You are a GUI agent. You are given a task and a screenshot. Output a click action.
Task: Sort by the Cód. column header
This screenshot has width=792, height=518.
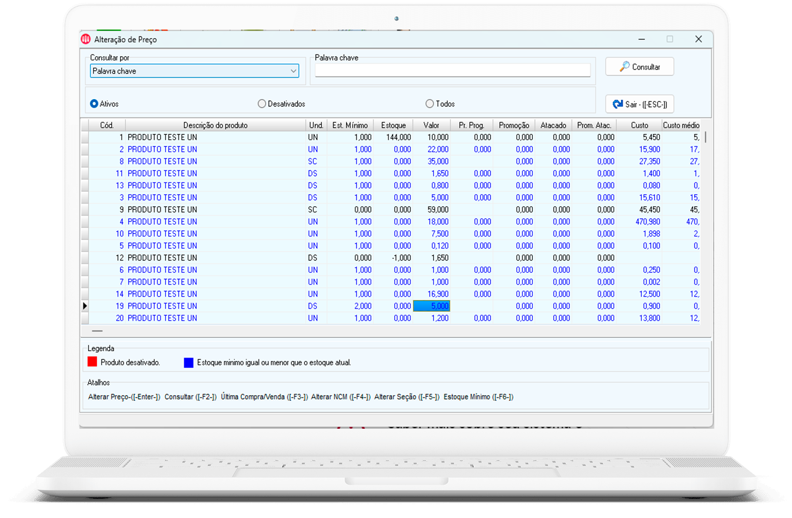click(107, 125)
